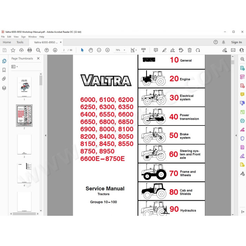Click the current page number field
The width and height of the screenshot is (246, 246).
pos(64,50)
